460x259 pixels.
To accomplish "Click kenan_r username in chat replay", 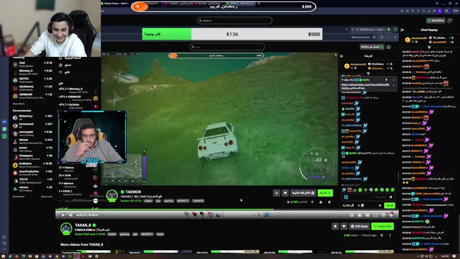I will [415, 123].
